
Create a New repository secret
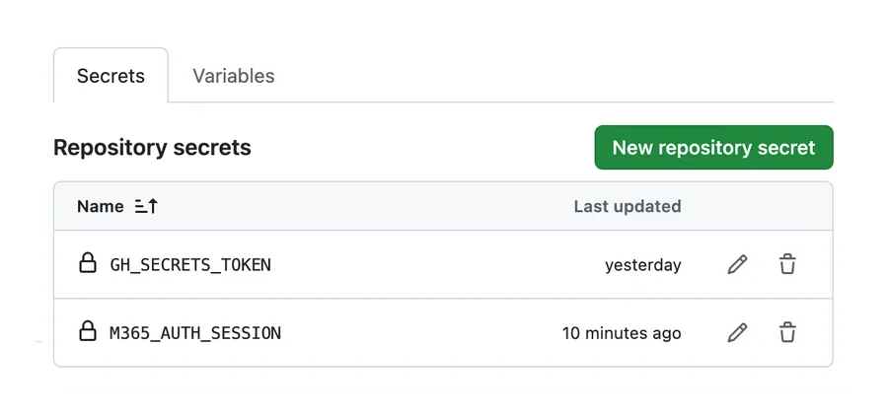tap(713, 148)
